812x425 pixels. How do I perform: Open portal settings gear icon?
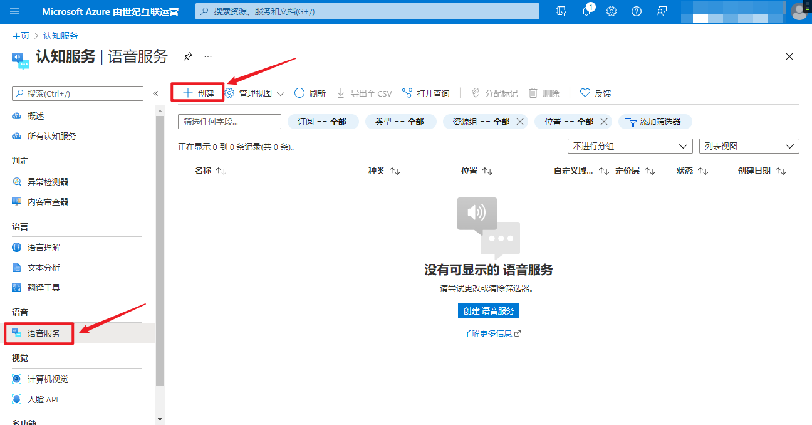tap(612, 11)
